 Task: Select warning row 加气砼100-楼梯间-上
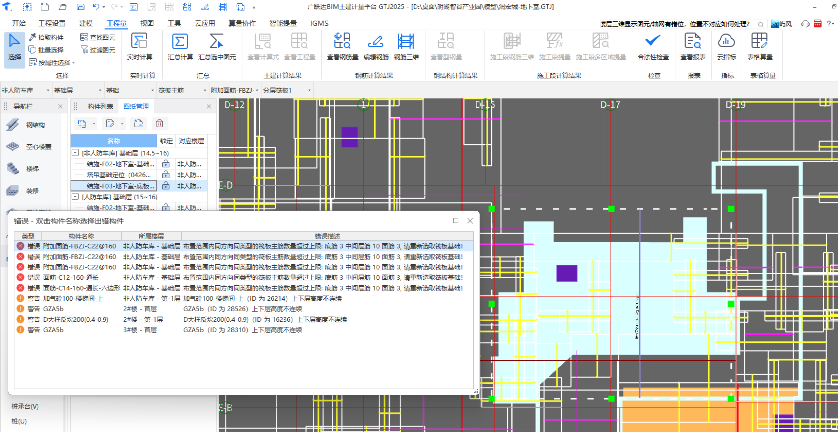coord(244,298)
